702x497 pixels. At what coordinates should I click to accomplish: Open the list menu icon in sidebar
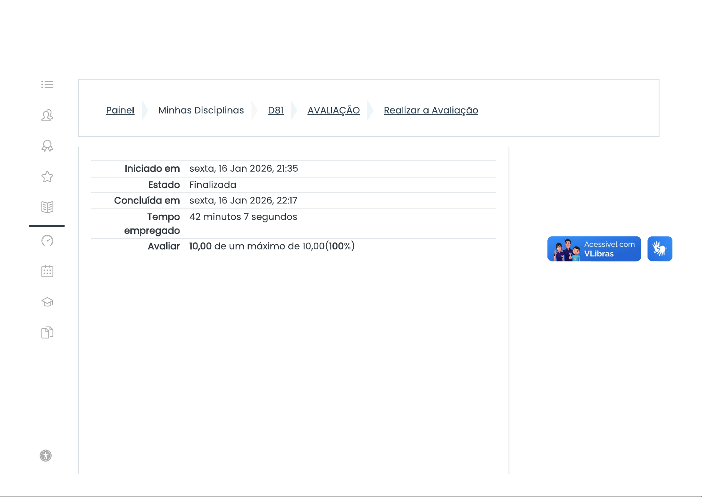[47, 85]
